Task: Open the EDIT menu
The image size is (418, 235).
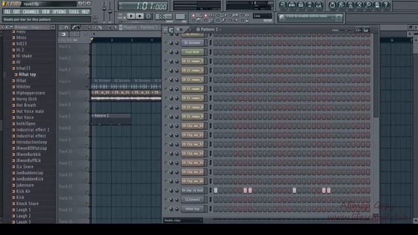Action: point(16,12)
